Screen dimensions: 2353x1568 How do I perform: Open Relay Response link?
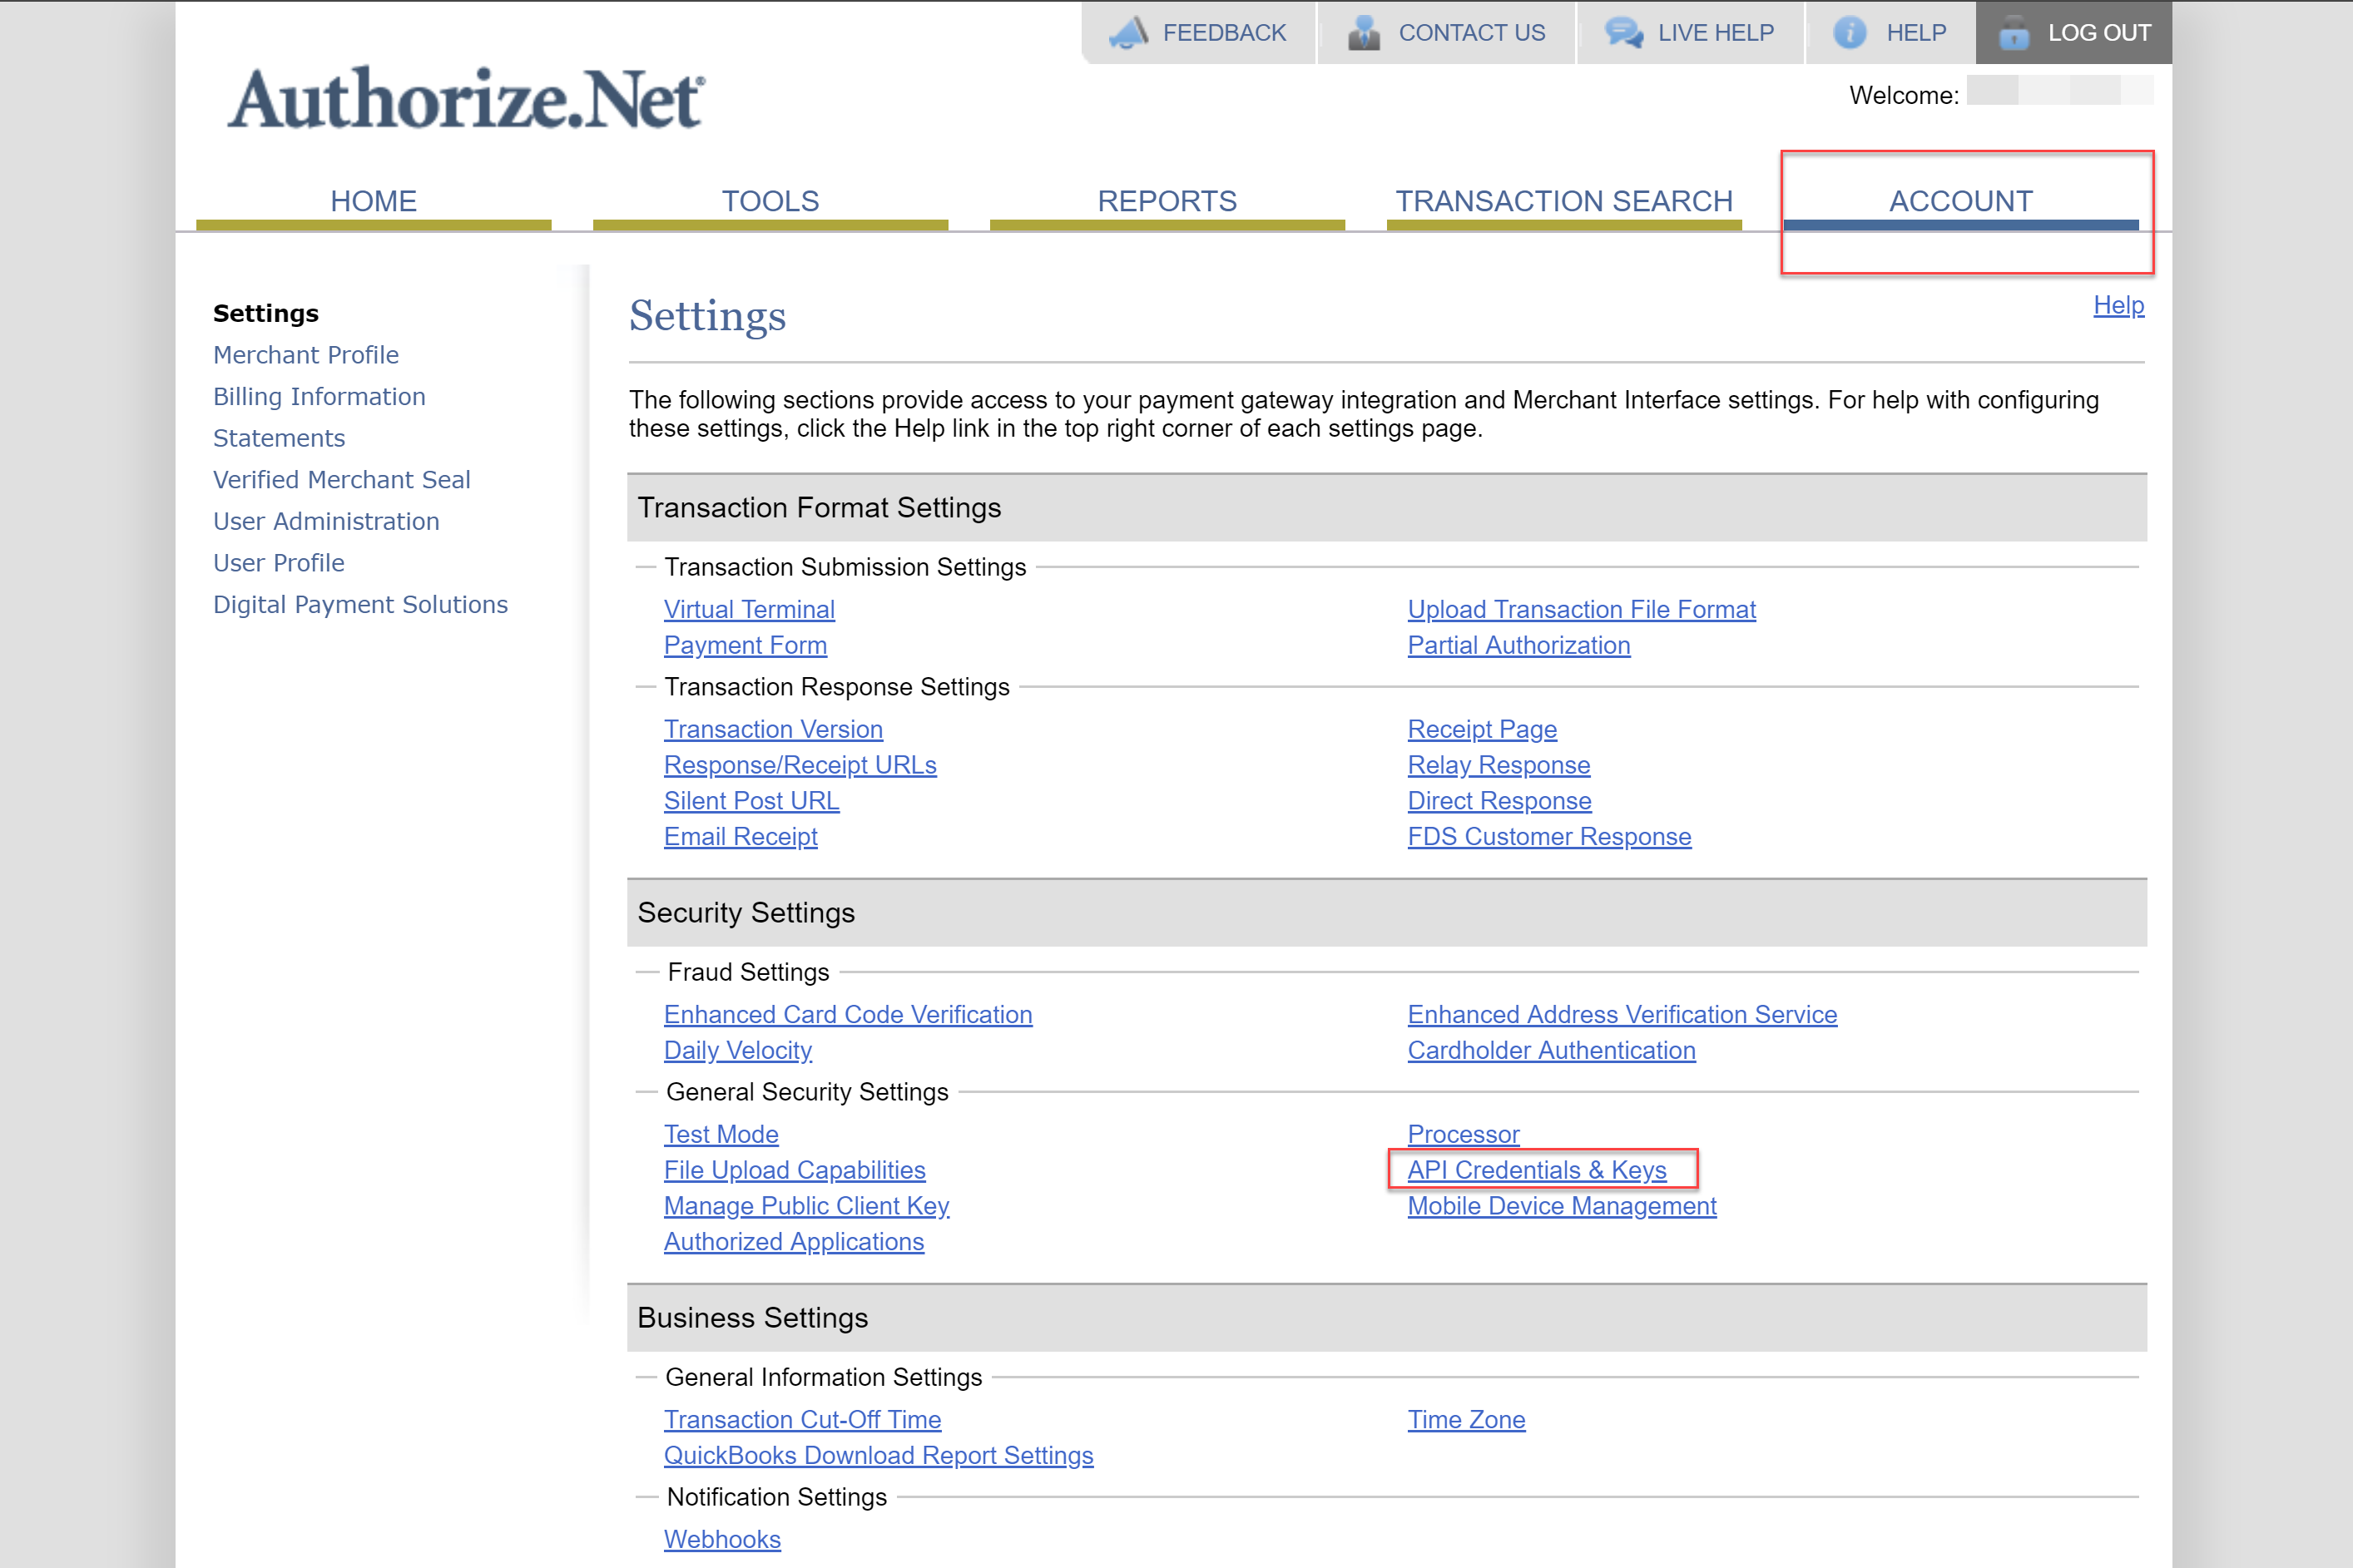[1498, 765]
